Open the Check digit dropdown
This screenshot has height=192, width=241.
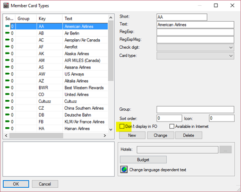pyautogui.click(x=195, y=47)
